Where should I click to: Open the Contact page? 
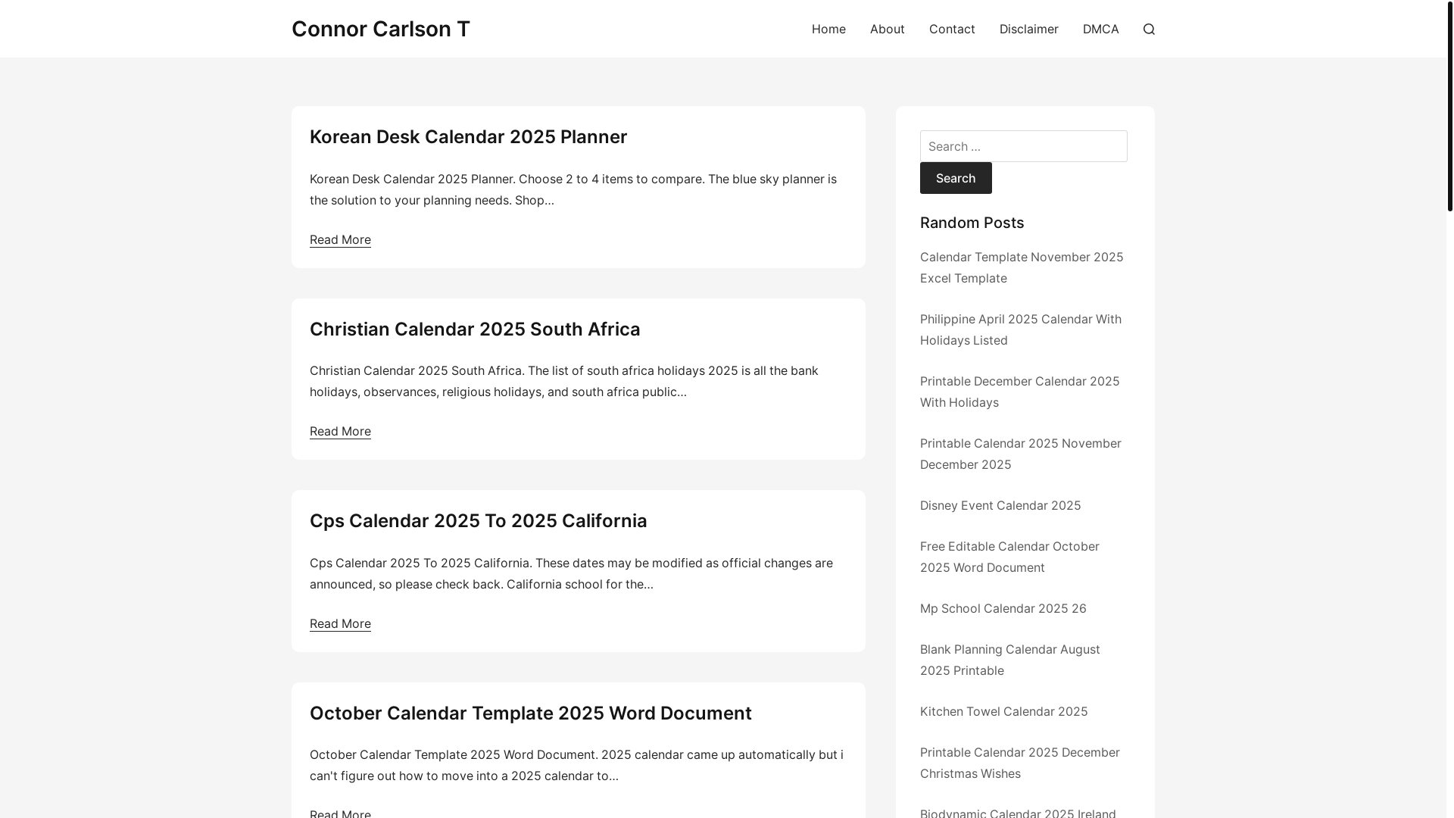[x=952, y=29]
